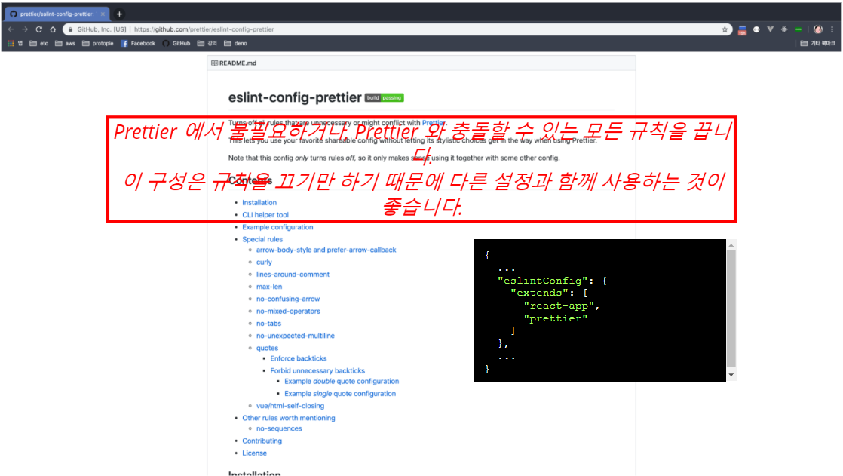Open the GitHub bookmark
This screenshot has height=476, width=843.
coord(176,43)
